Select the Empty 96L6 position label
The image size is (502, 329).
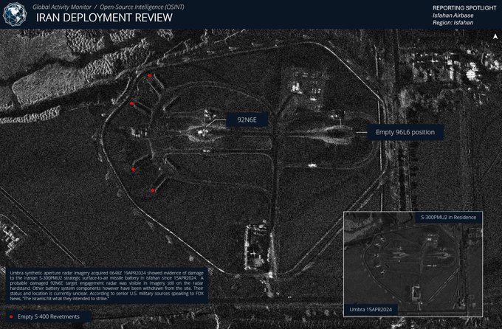(405, 132)
